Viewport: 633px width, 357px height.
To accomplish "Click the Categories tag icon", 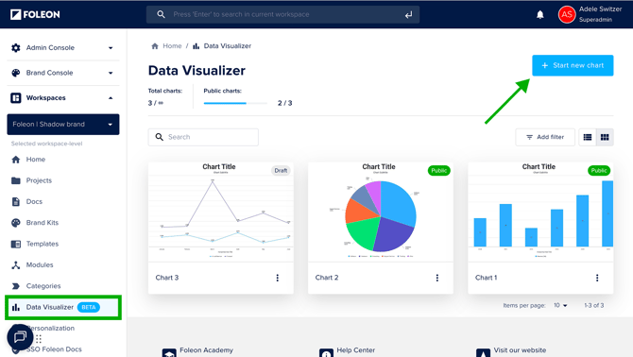I will point(16,286).
